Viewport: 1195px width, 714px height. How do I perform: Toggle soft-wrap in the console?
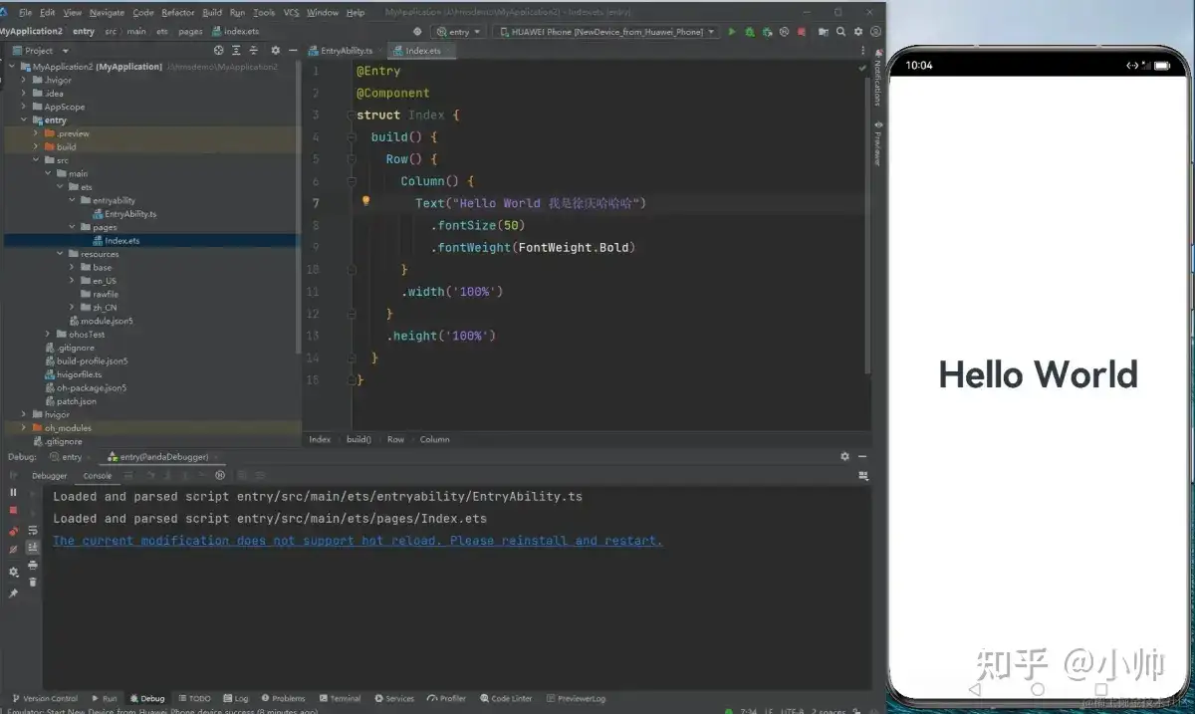[33, 530]
